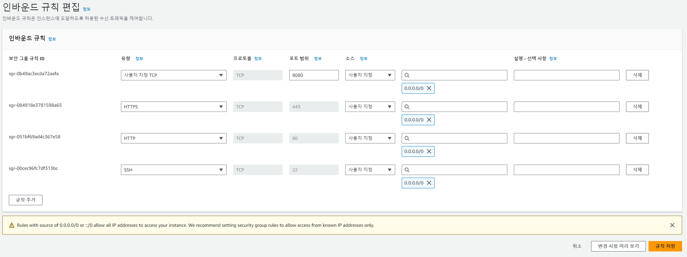Click 삭제 button for HTTPS rule
This screenshot has width=687, height=257.
pos(637,107)
